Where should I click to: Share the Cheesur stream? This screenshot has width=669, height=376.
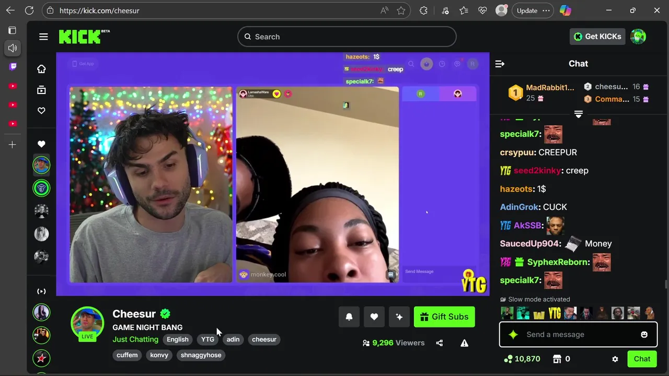tap(439, 343)
